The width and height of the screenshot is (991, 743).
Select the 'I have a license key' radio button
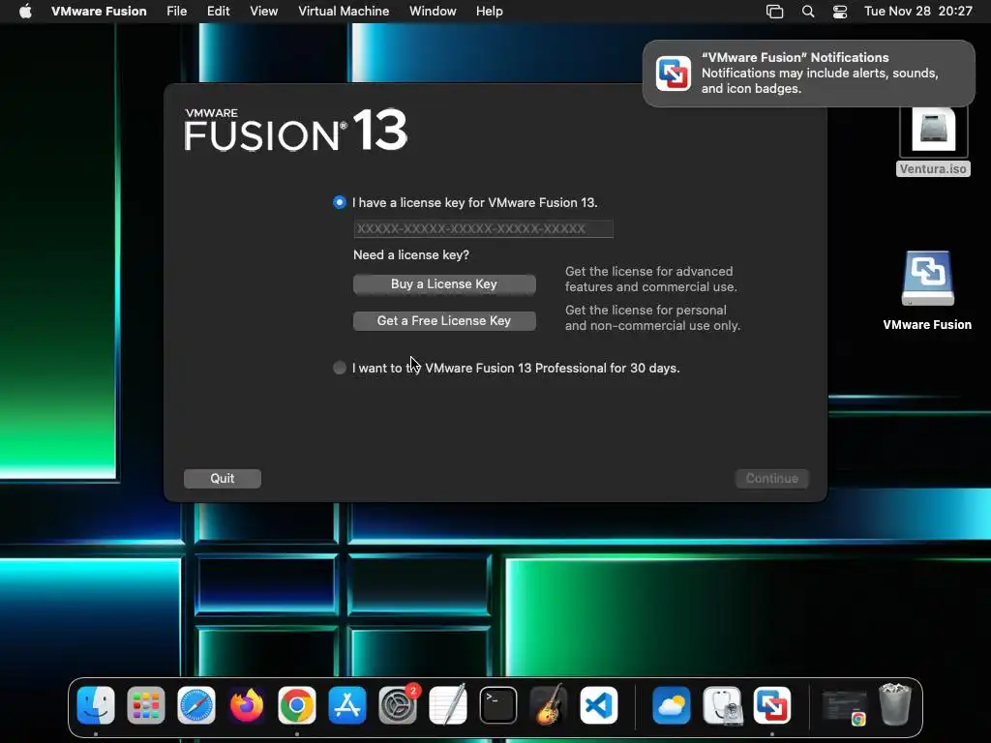point(340,202)
